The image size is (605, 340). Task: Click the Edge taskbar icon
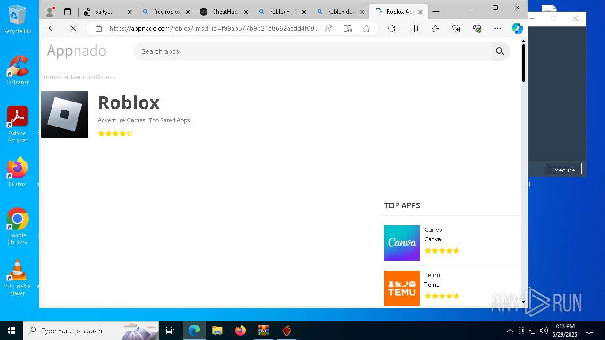pos(194,331)
